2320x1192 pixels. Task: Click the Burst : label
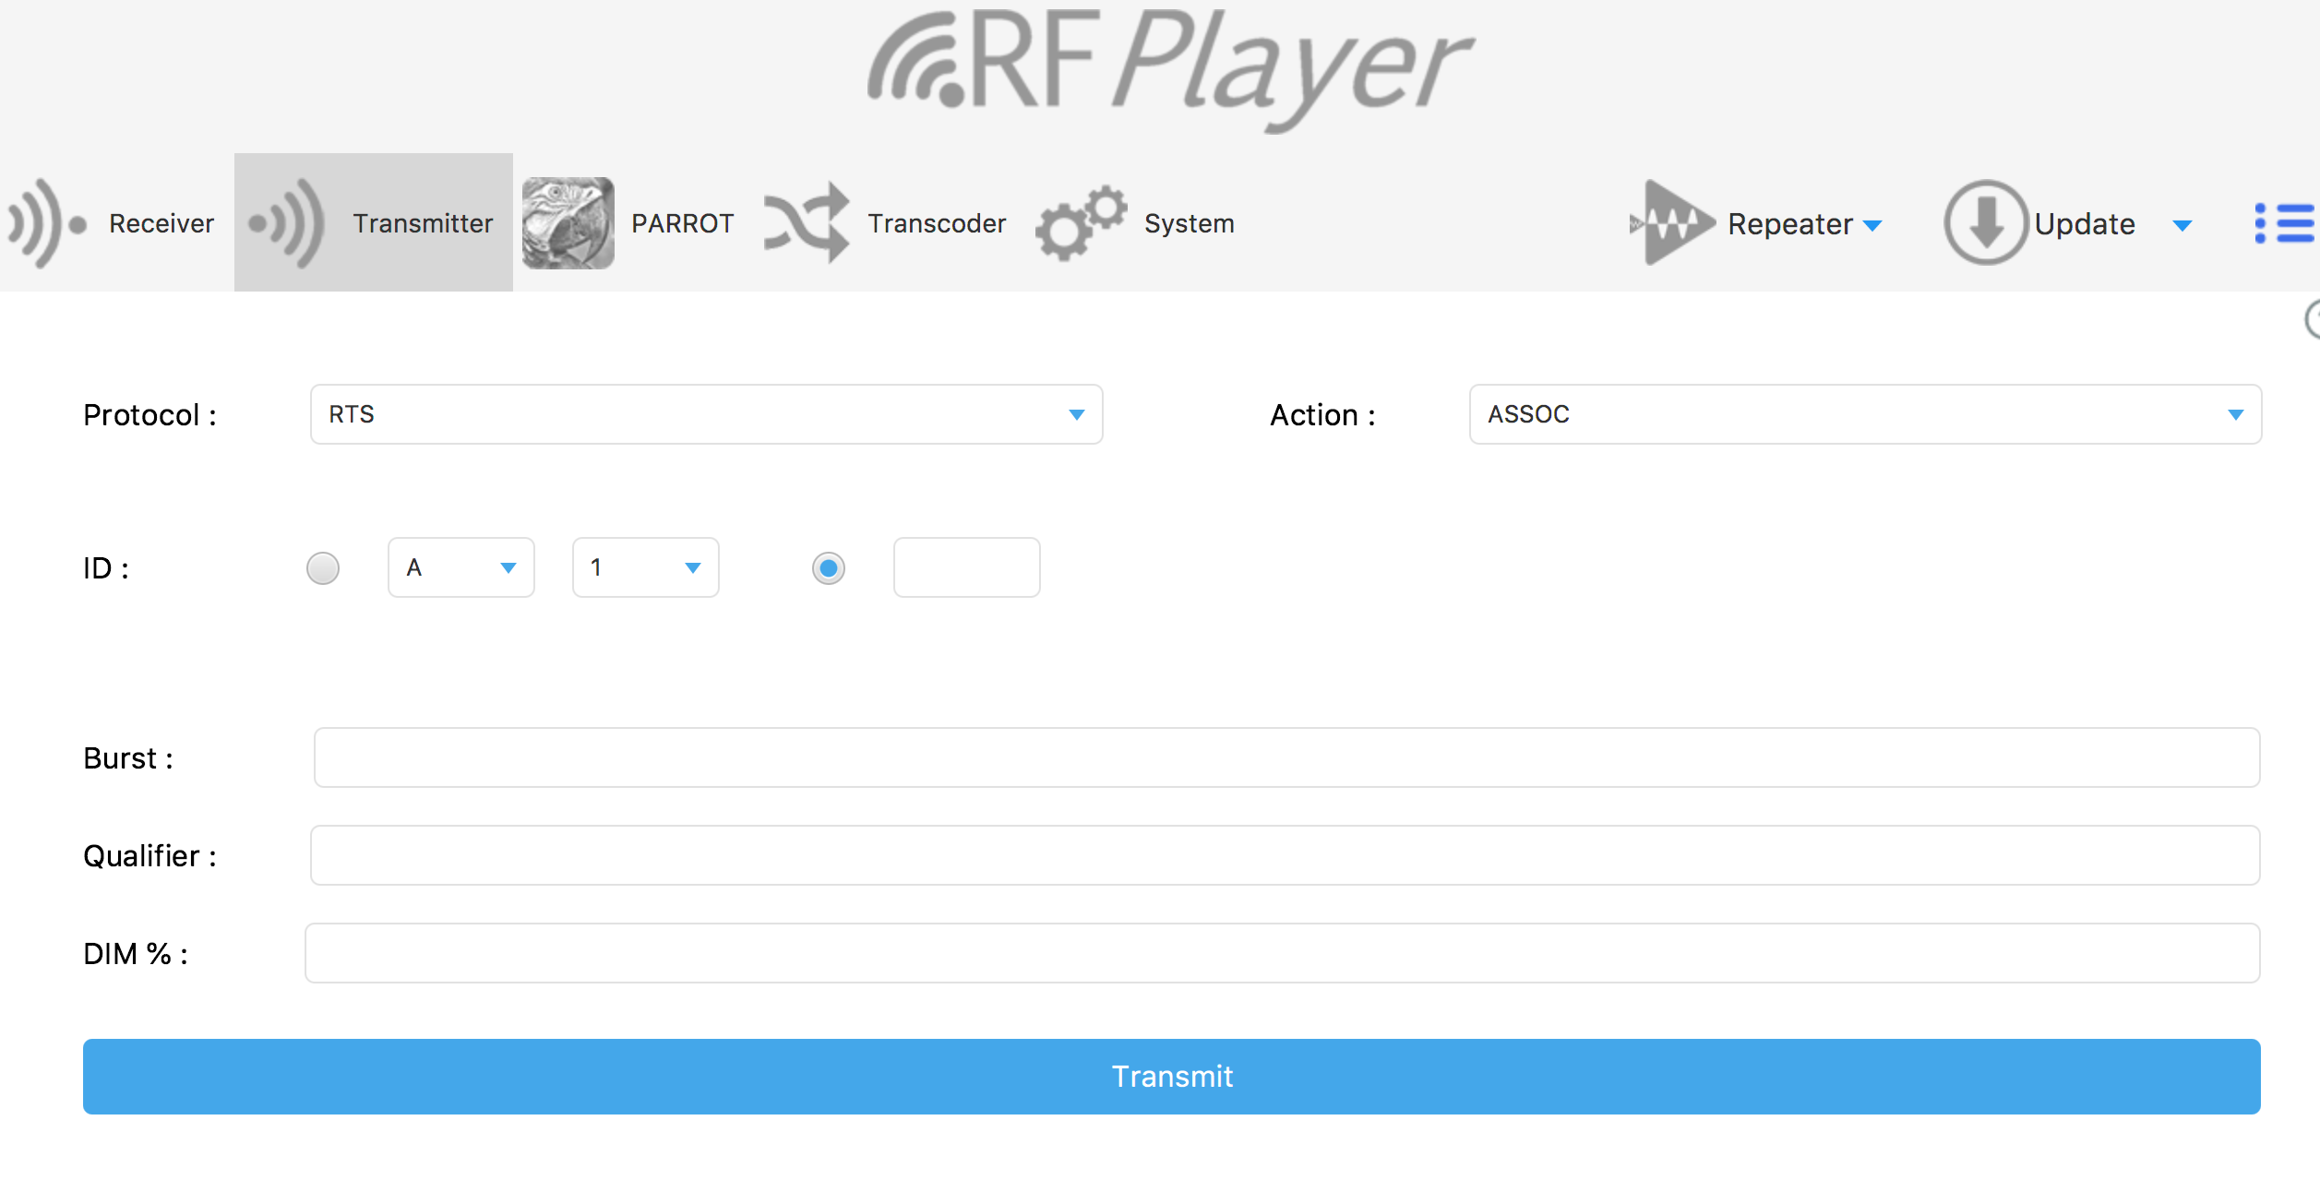pyautogui.click(x=128, y=758)
